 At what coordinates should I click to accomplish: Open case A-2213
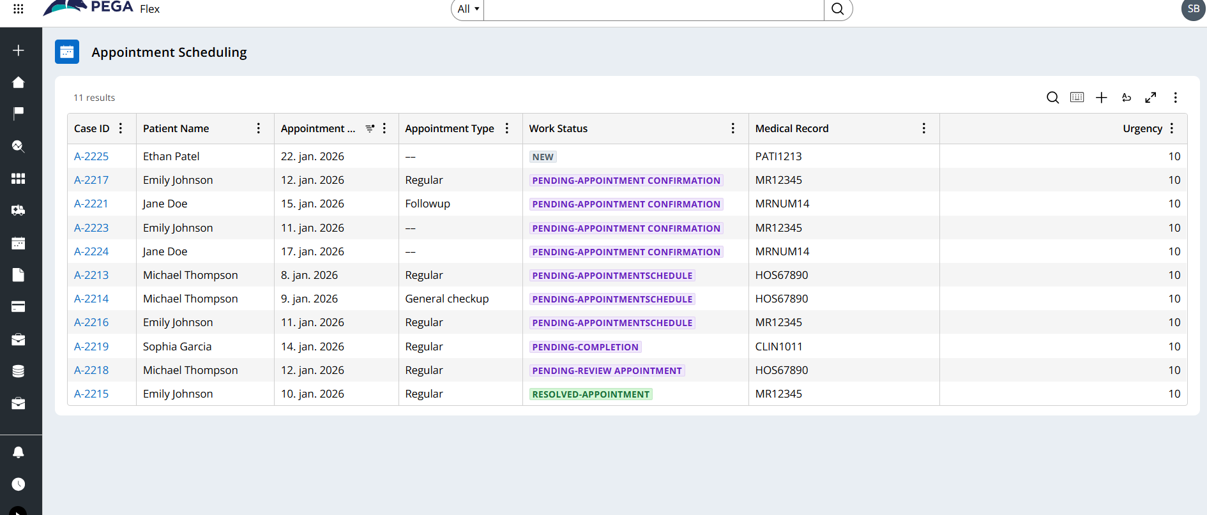[x=91, y=275]
